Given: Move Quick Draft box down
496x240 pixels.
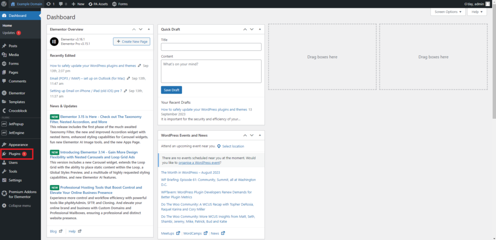Looking at the screenshot, I should tap(252, 29).
